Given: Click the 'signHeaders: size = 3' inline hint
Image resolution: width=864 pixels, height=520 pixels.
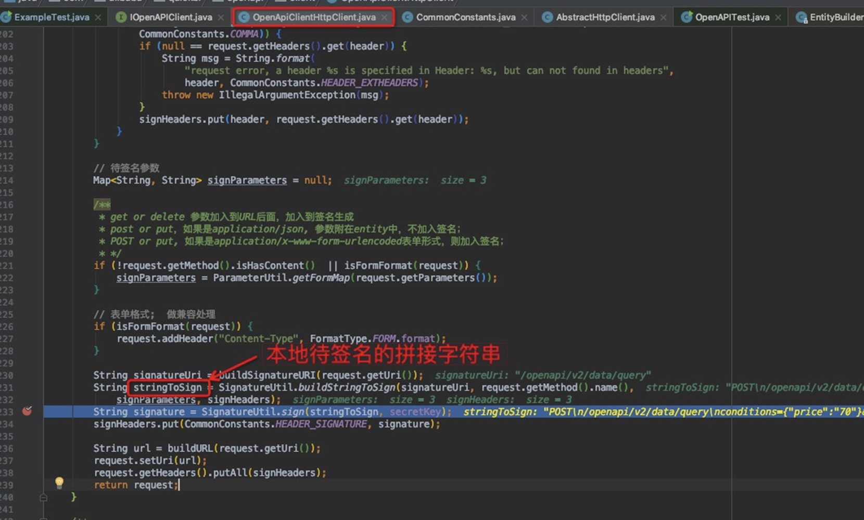Looking at the screenshot, I should tap(509, 399).
